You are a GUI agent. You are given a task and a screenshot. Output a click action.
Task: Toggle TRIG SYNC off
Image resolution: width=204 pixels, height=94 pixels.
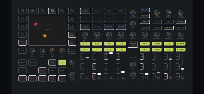point(145,16)
